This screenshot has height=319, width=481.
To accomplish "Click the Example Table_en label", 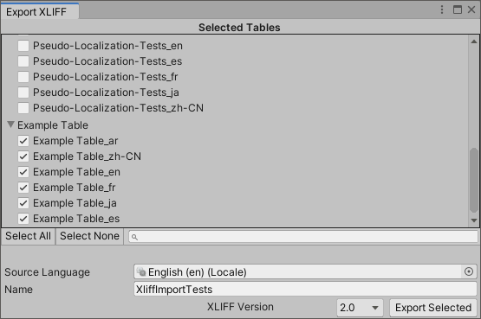I will (x=76, y=172).
